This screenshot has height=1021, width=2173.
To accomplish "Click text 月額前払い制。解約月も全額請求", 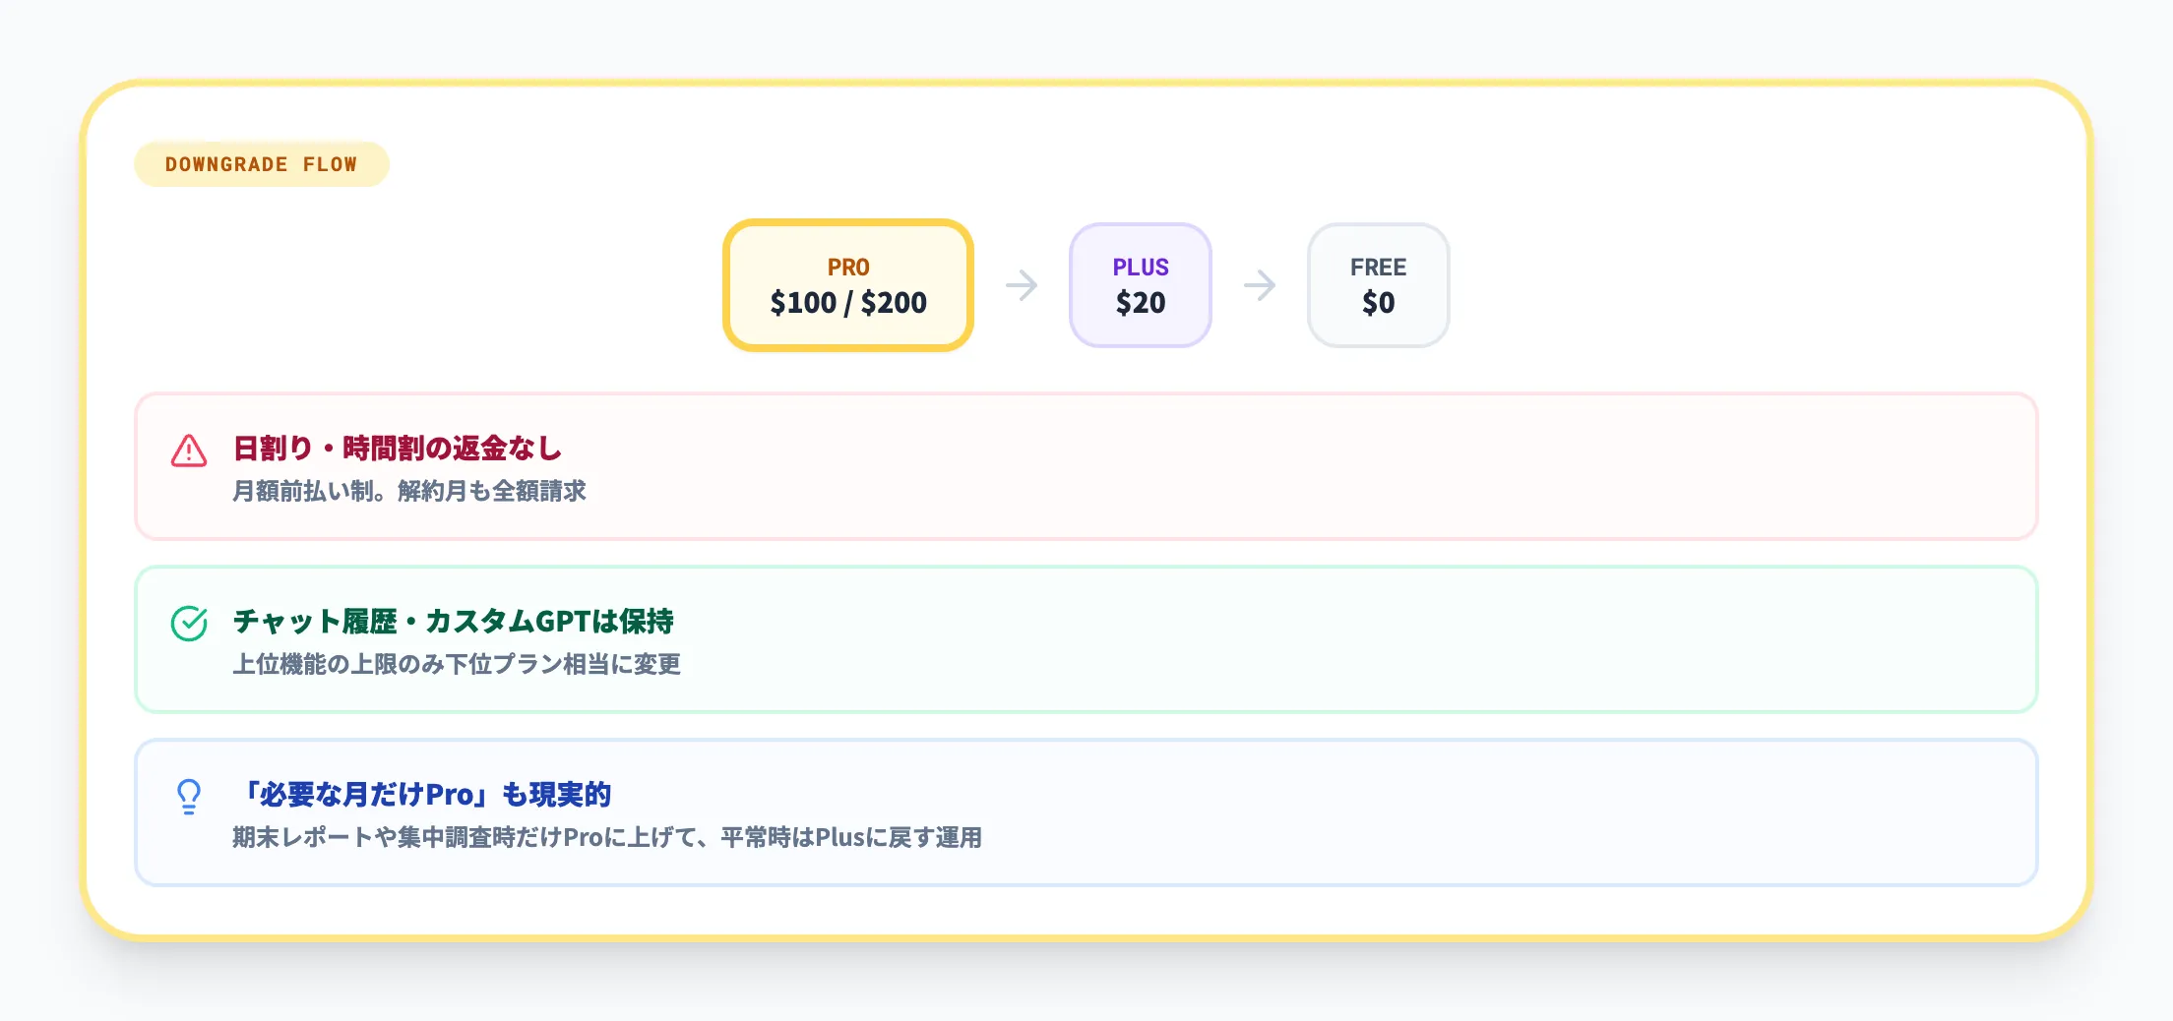I will tap(409, 491).
